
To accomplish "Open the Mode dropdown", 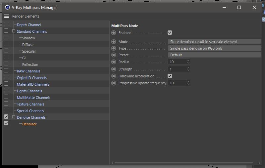I will tap(215, 42).
